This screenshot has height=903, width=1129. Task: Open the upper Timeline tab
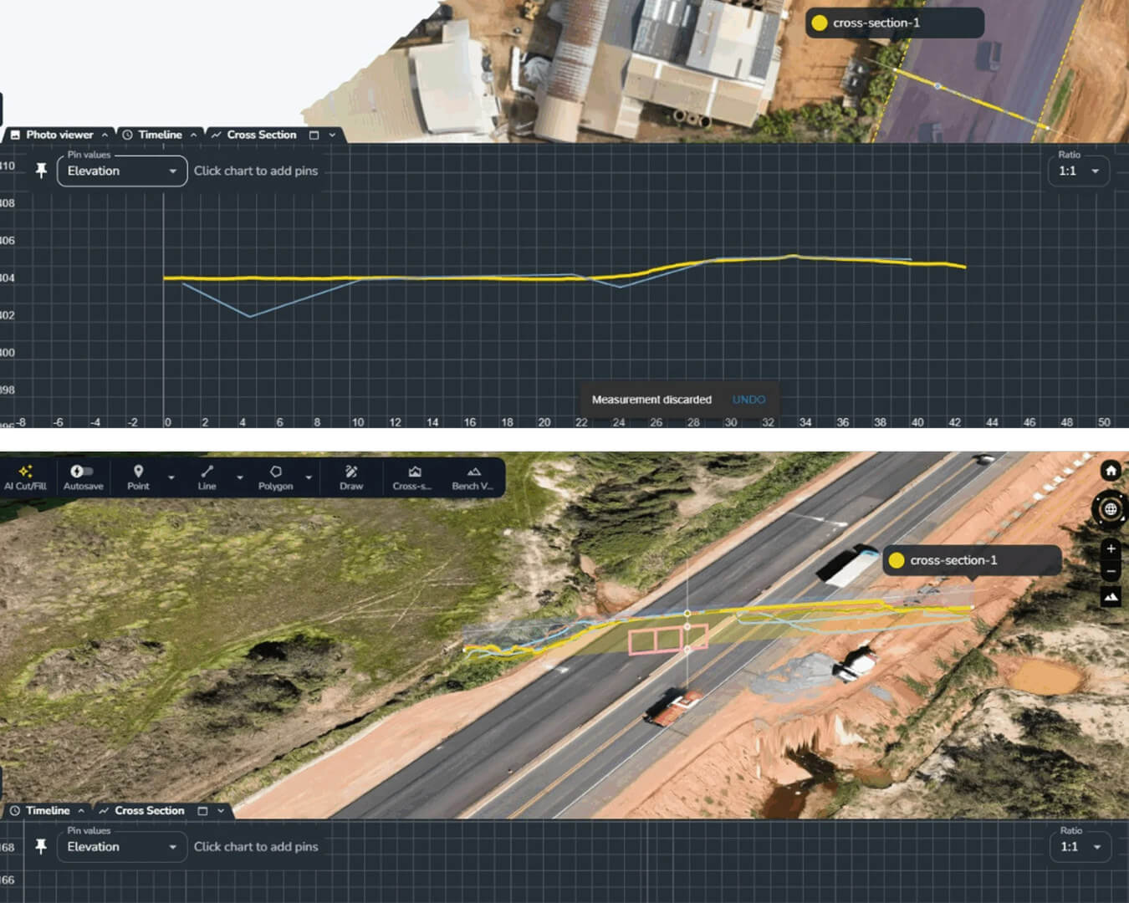[159, 135]
